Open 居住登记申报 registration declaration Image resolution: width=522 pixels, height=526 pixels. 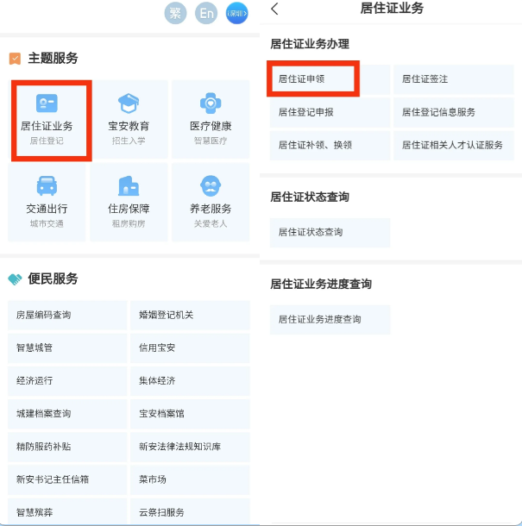(330, 112)
